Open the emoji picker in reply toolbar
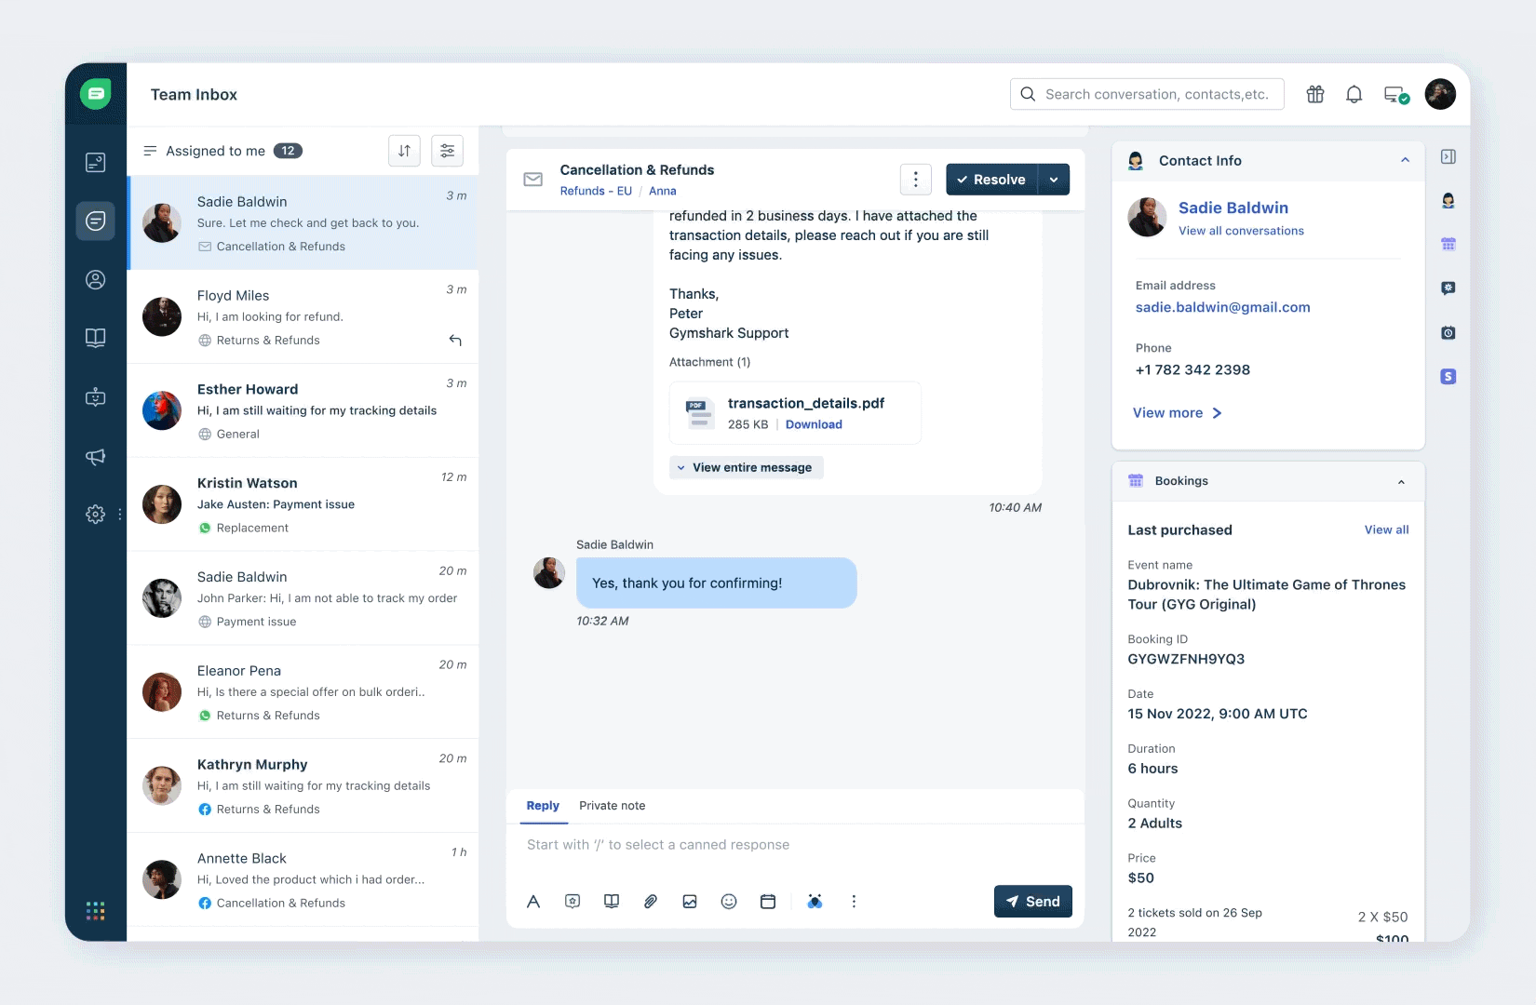This screenshot has height=1005, width=1536. (x=729, y=901)
